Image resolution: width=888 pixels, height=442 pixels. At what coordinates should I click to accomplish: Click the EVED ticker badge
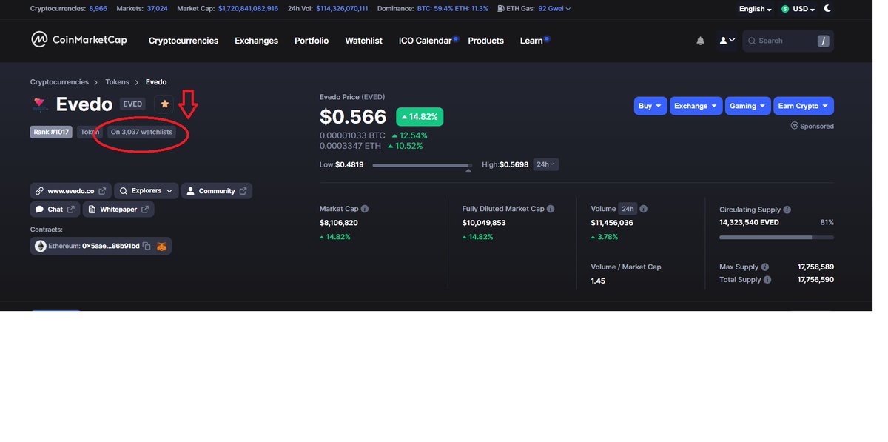pyautogui.click(x=132, y=104)
